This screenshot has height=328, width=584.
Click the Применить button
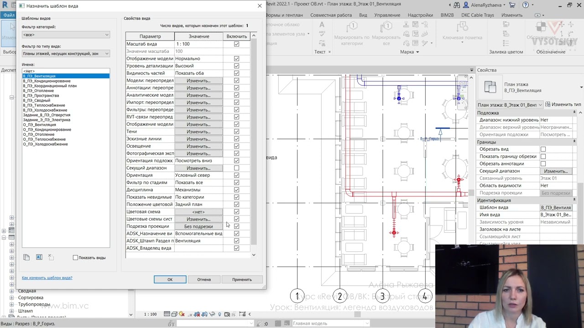point(242,280)
